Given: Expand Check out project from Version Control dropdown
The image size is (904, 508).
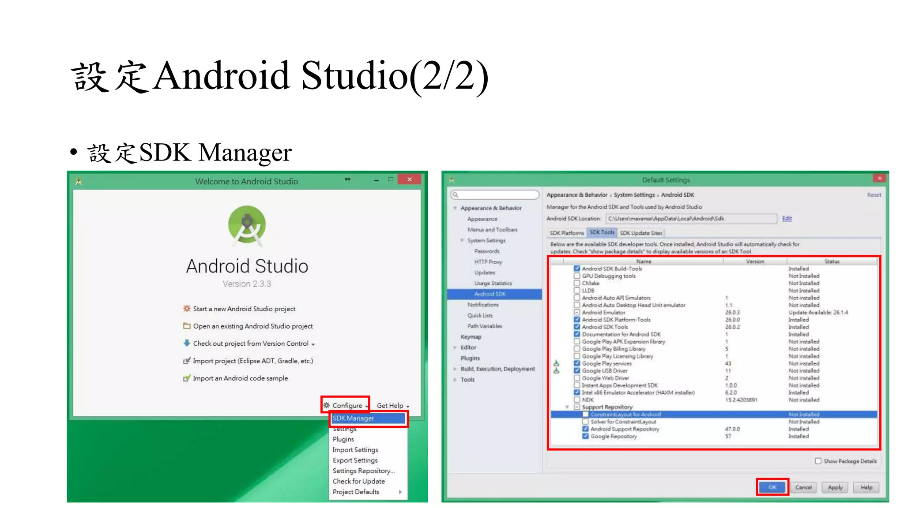Looking at the screenshot, I should tap(313, 344).
